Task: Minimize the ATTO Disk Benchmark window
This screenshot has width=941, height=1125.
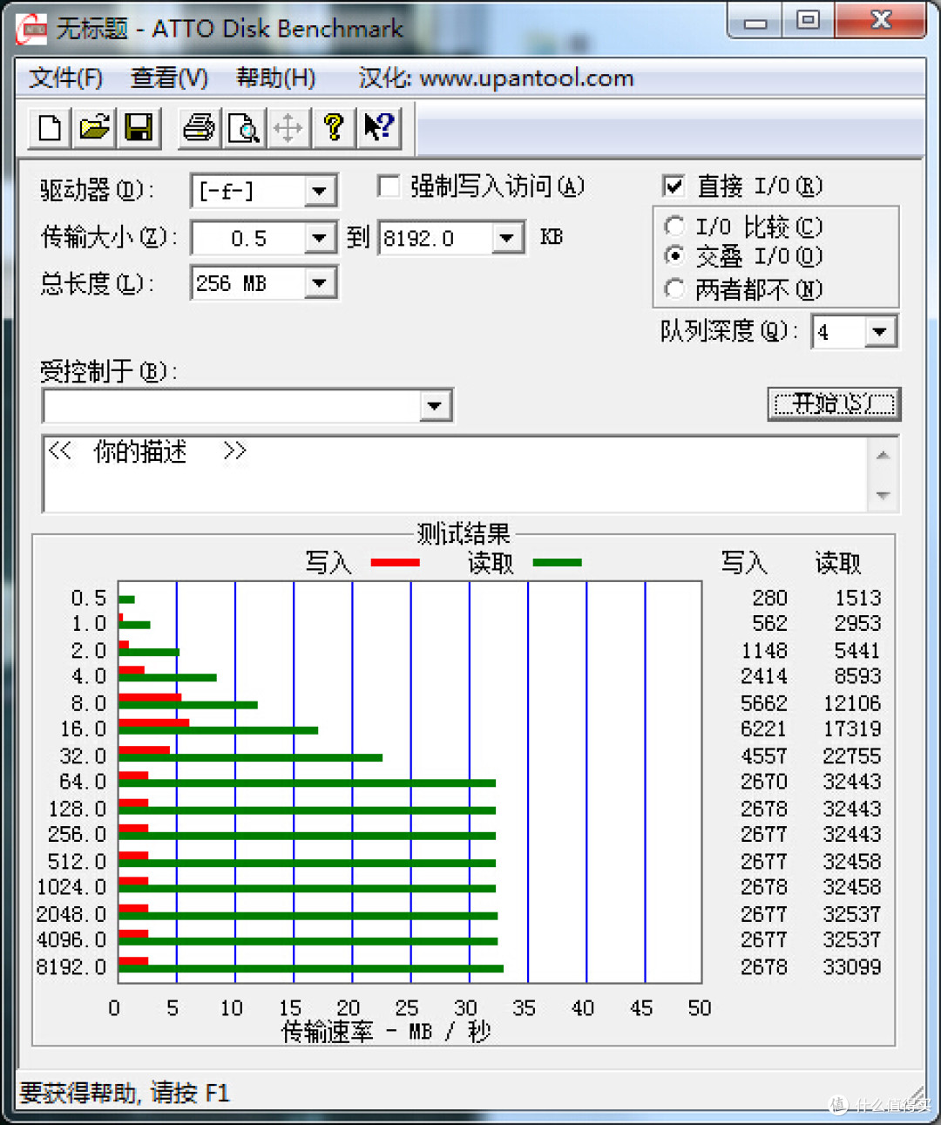Action: pyautogui.click(x=755, y=21)
